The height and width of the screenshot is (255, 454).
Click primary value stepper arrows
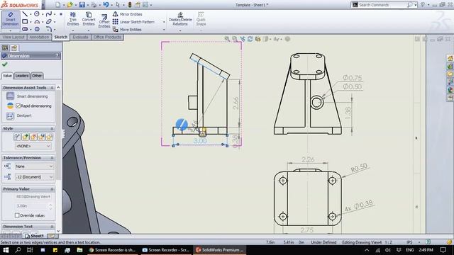pos(50,206)
